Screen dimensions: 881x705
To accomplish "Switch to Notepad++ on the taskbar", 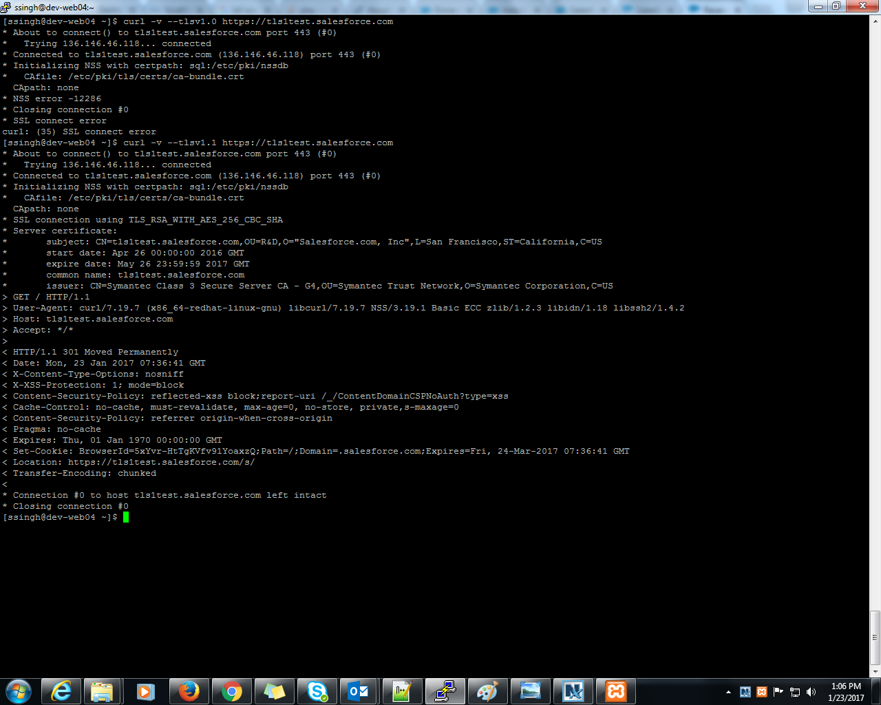I will pyautogui.click(x=402, y=691).
